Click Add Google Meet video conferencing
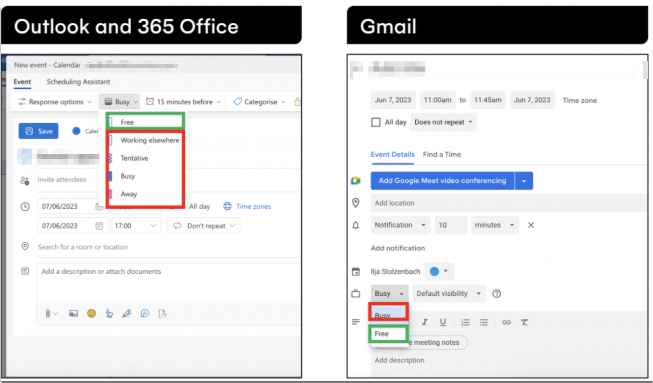 [x=442, y=181]
